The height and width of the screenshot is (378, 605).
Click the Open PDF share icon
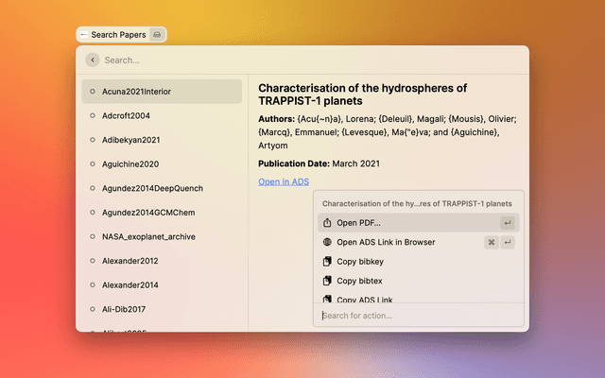click(327, 223)
